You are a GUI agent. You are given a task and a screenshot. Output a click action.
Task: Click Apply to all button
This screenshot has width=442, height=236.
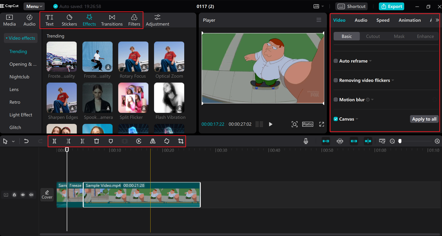coord(424,119)
